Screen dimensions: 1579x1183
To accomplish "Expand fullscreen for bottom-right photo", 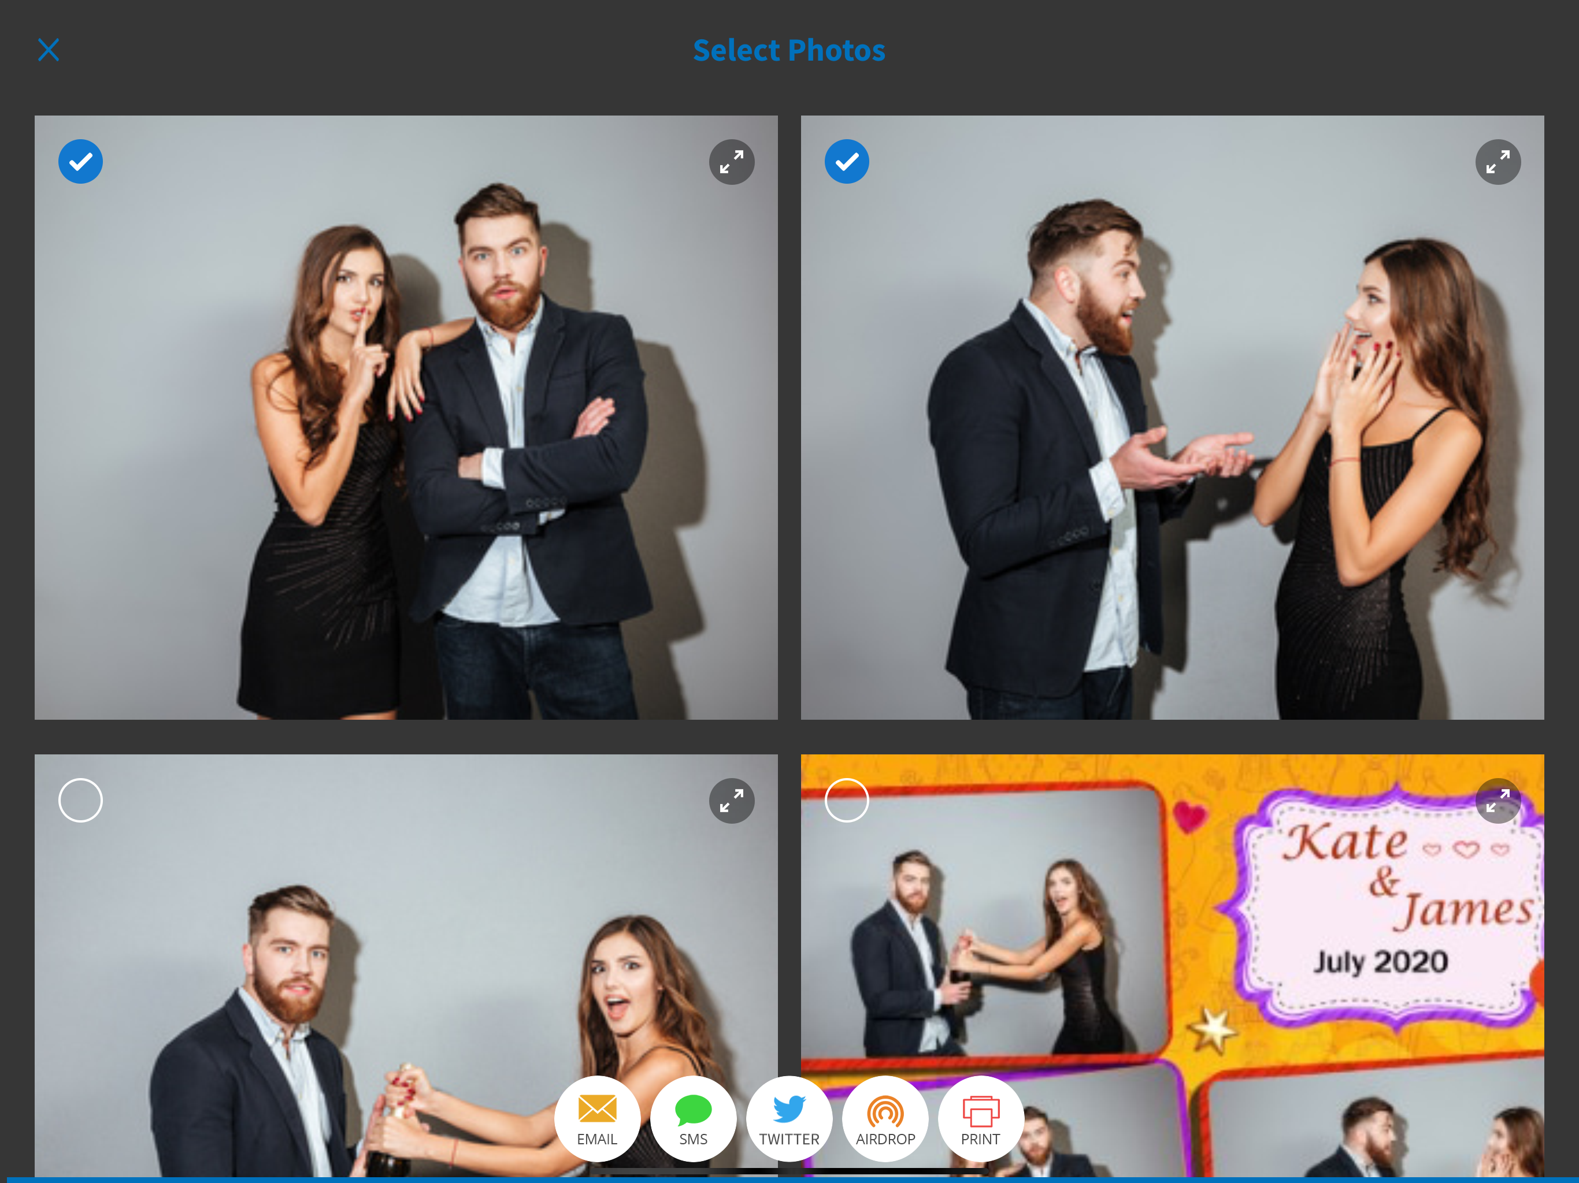I will click(x=1498, y=800).
